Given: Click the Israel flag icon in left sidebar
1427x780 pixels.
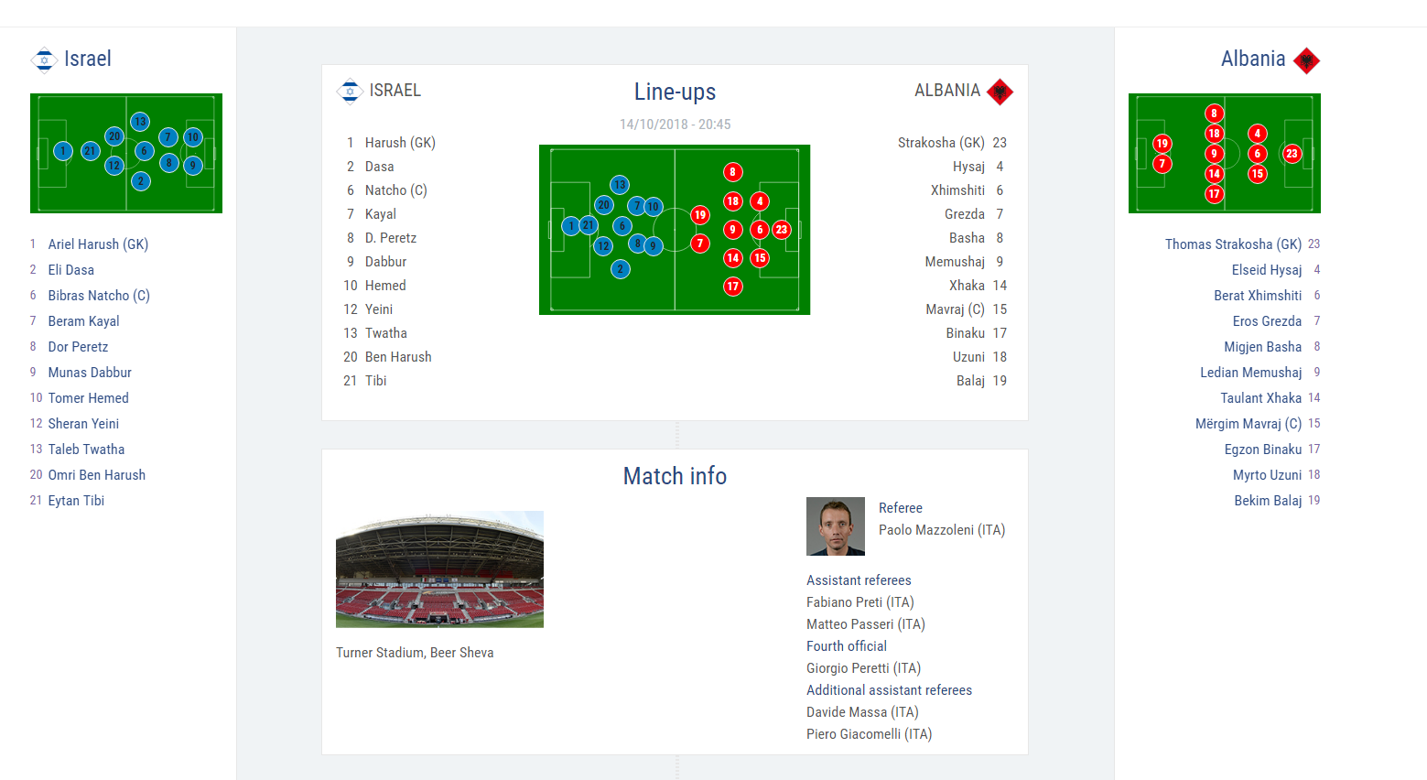Looking at the screenshot, I should [44, 60].
